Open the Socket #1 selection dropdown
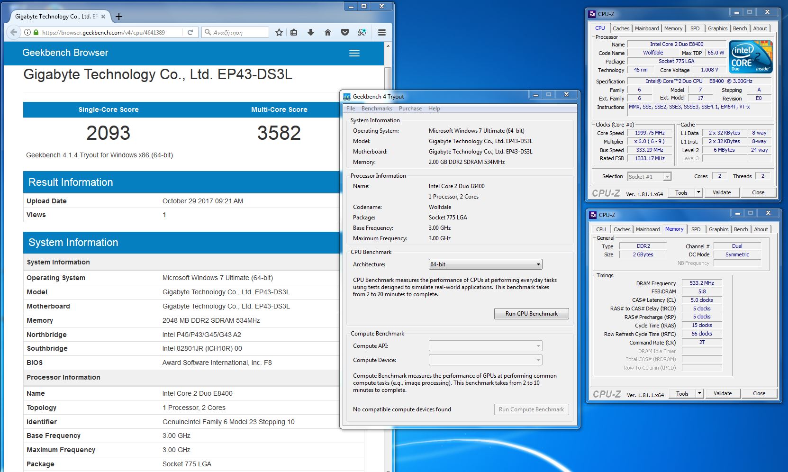 tap(649, 177)
